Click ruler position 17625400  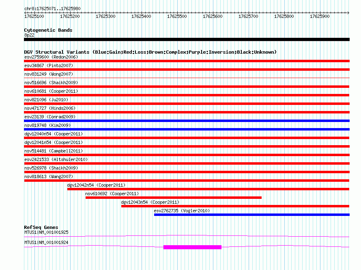point(141,16)
